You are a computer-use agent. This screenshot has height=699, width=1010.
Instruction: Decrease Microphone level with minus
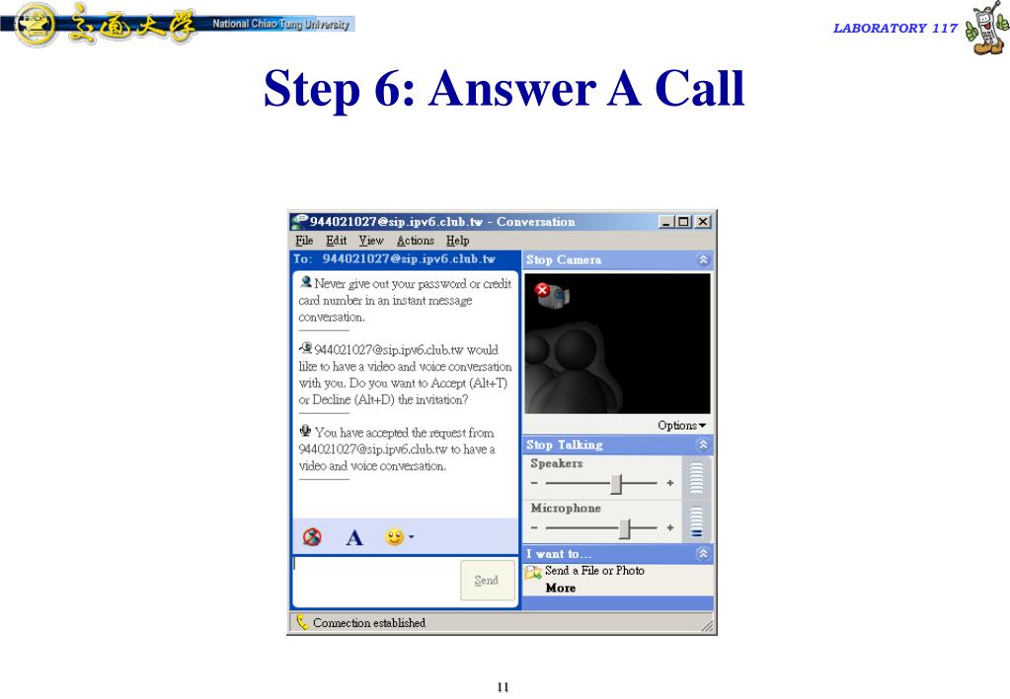coord(534,527)
